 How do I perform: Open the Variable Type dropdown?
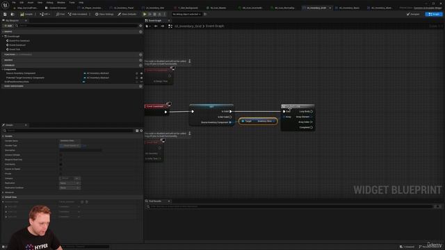pyautogui.click(x=70, y=146)
